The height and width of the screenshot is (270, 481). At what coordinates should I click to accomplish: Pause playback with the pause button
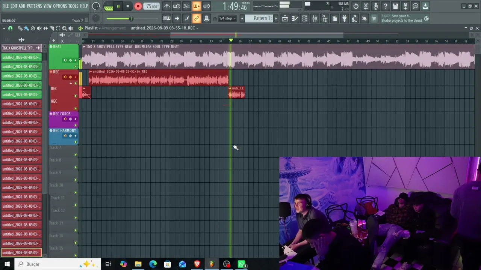tap(118, 6)
